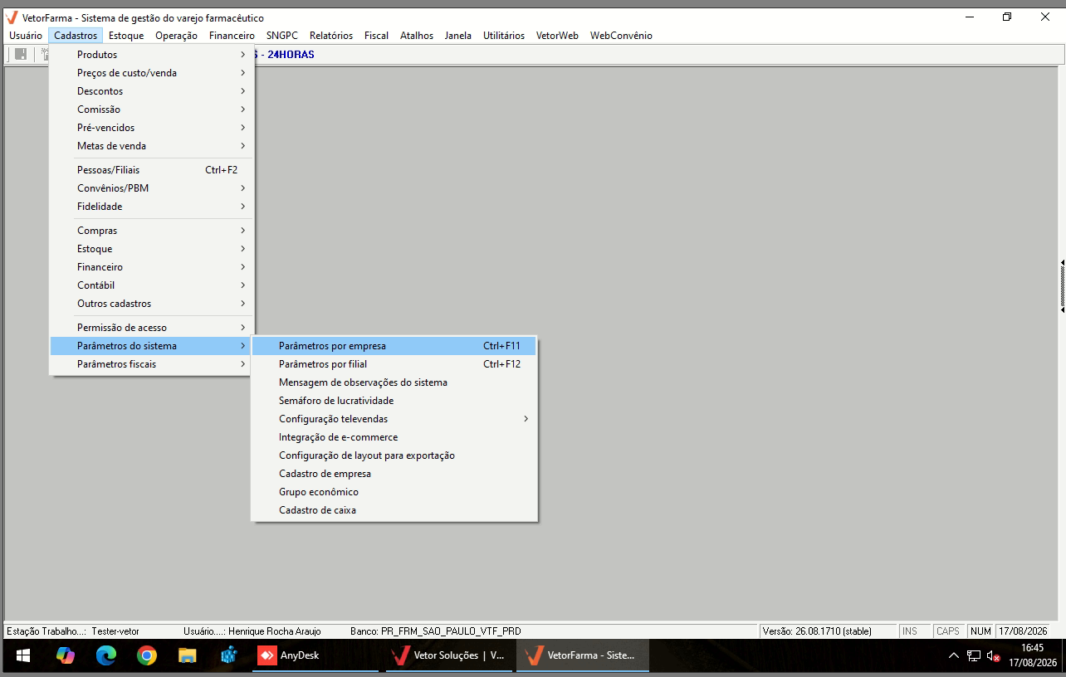The image size is (1066, 677).
Task: Select Configuração de layout para exportação
Action: pos(394,455)
